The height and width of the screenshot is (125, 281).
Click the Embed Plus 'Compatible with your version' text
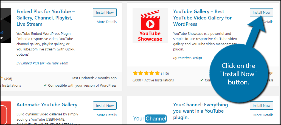pos(82,86)
